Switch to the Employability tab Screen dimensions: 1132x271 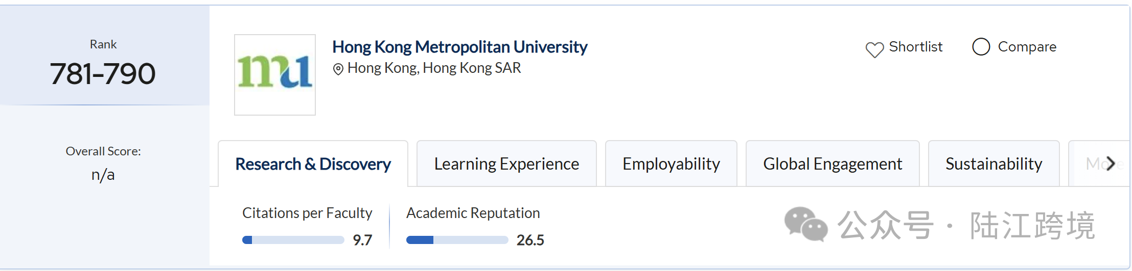pos(671,164)
